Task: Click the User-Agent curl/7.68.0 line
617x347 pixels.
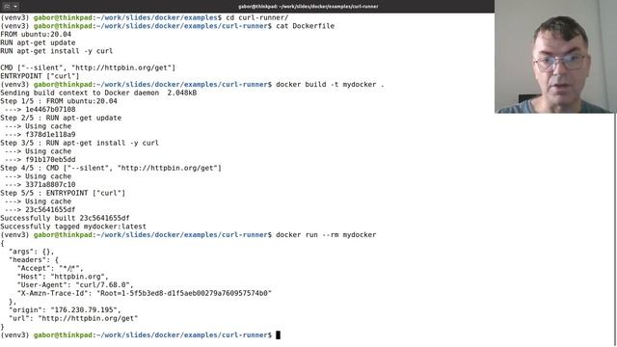Action: [75, 285]
